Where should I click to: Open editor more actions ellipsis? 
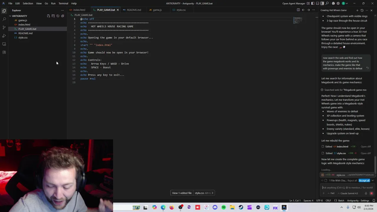[313, 10]
